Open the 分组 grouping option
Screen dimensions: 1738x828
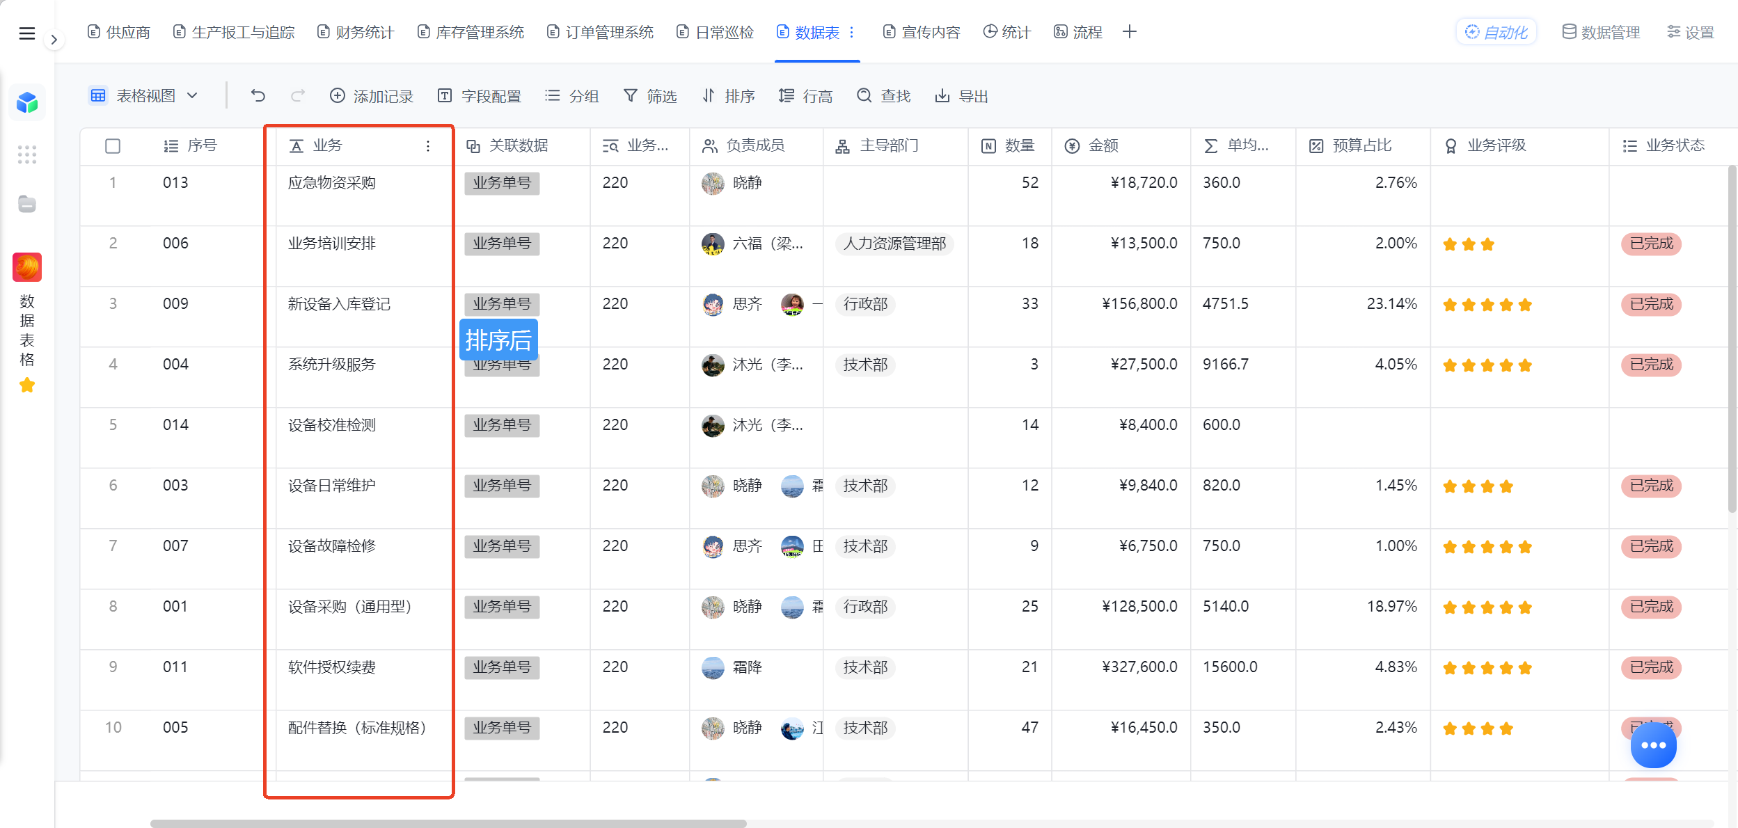[x=571, y=96]
